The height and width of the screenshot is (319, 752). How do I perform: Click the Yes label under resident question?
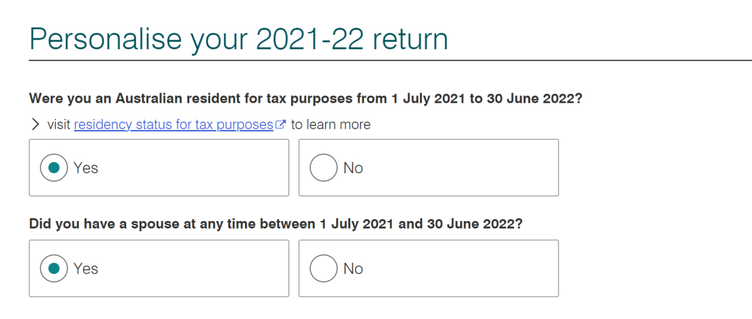tap(86, 167)
